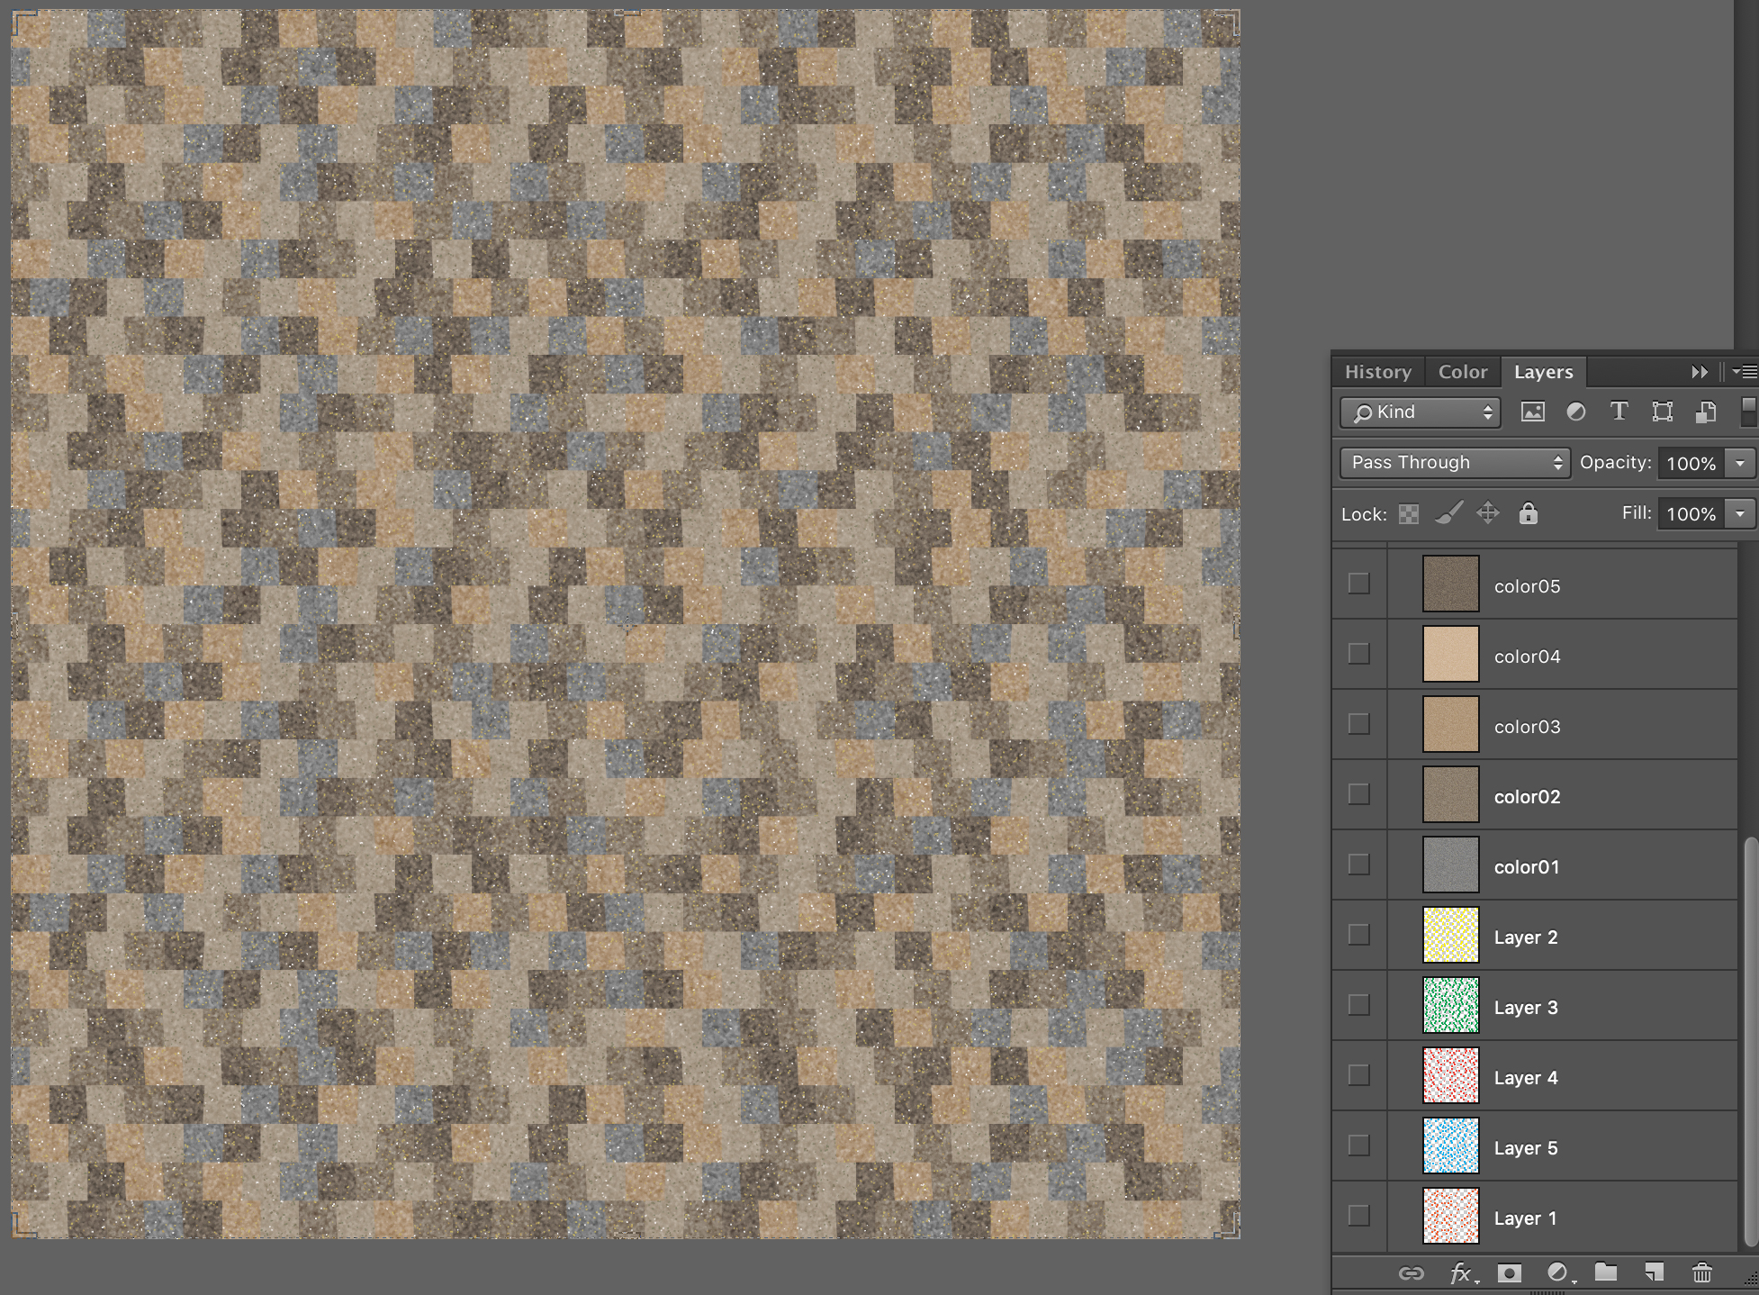Delete layer with trash icon

[x=1701, y=1272]
